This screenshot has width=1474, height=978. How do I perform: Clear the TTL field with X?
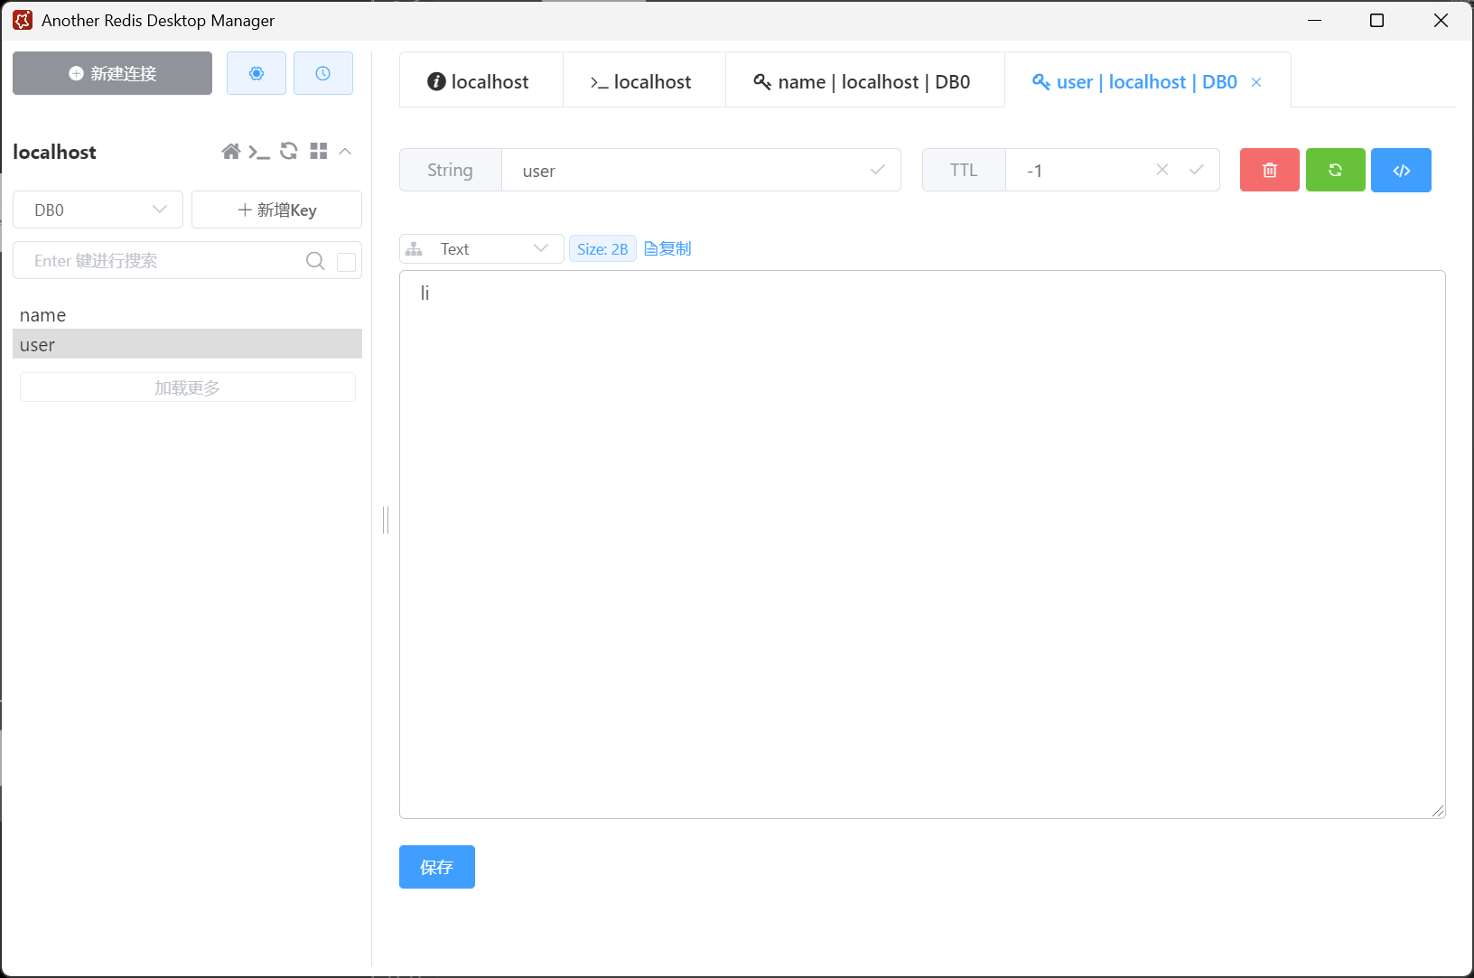pos(1162,170)
